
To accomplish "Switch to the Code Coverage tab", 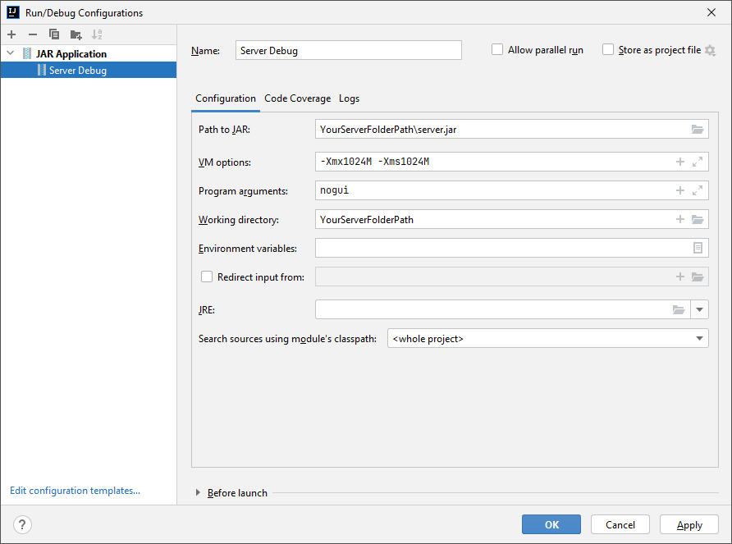I will coord(297,98).
